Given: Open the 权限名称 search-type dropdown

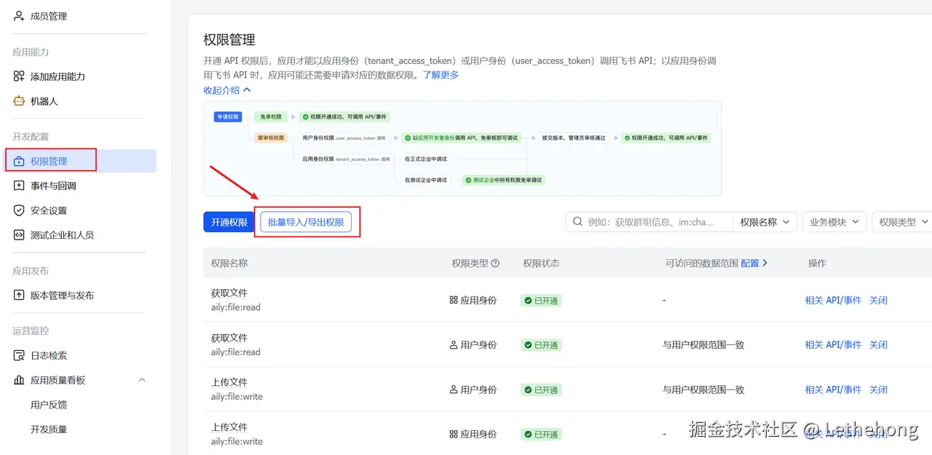Looking at the screenshot, I should pos(765,222).
